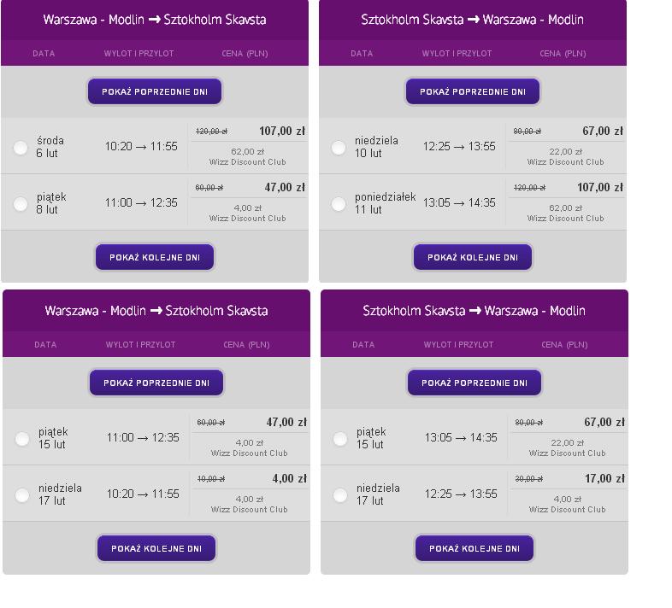672x608 pixels.
Task: Show previous days above the środa 6 lut flight
Action: [155, 91]
